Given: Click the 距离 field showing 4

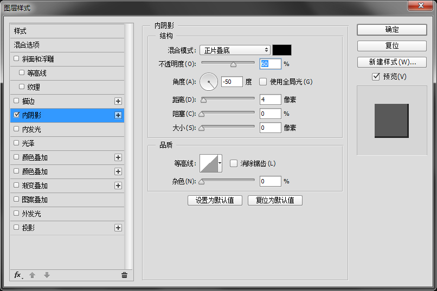Looking at the screenshot, I should click(271, 100).
